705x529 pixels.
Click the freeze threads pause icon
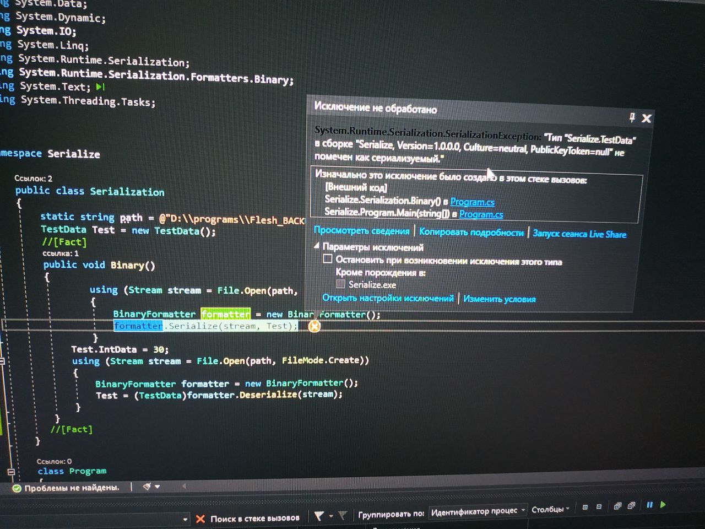click(x=650, y=504)
